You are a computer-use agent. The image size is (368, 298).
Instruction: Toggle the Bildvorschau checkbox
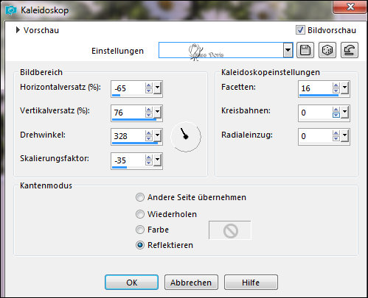click(x=300, y=30)
